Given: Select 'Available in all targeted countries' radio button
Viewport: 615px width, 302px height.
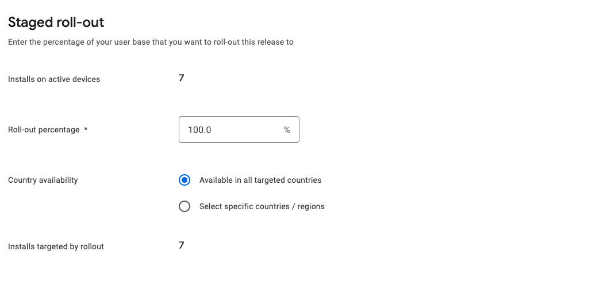Looking at the screenshot, I should (184, 180).
